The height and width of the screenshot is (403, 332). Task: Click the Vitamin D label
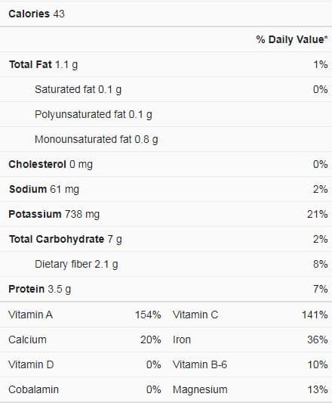(x=31, y=364)
